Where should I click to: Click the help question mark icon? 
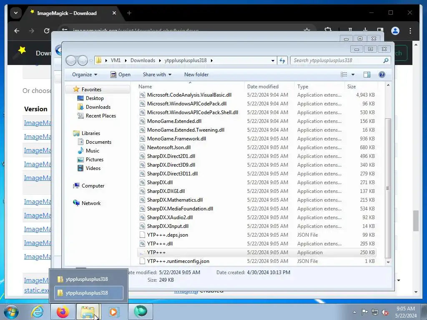coord(382,75)
